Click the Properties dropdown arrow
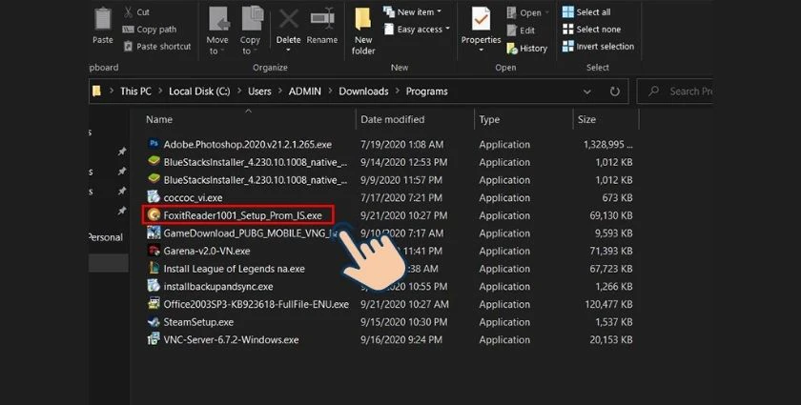The width and height of the screenshot is (801, 405). (x=481, y=51)
